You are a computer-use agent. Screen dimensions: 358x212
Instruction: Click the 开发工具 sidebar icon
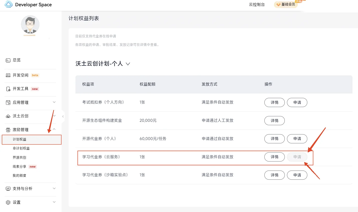pyautogui.click(x=8, y=89)
